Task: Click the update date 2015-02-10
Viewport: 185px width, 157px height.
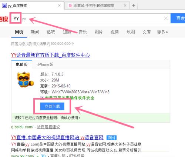Action: [61, 86]
